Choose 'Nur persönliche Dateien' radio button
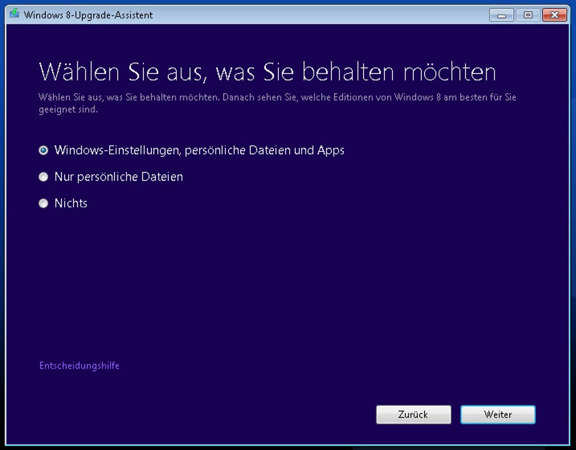This screenshot has height=450, width=576. coord(43,177)
